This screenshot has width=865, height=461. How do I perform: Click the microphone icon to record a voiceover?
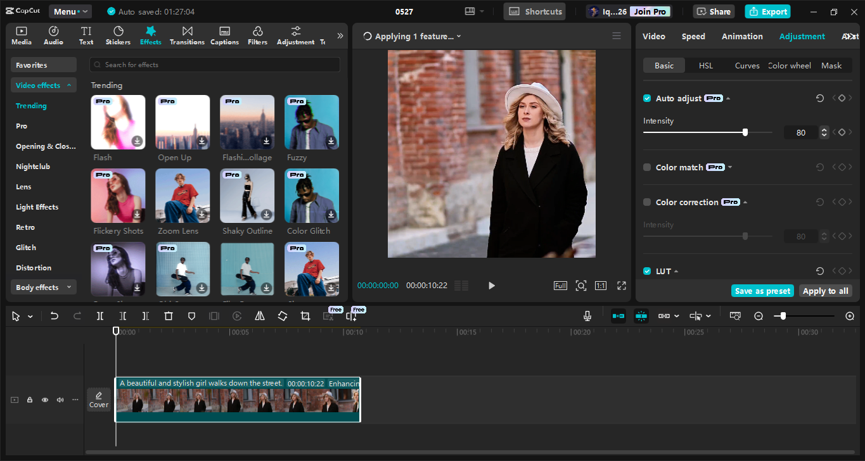coord(587,315)
